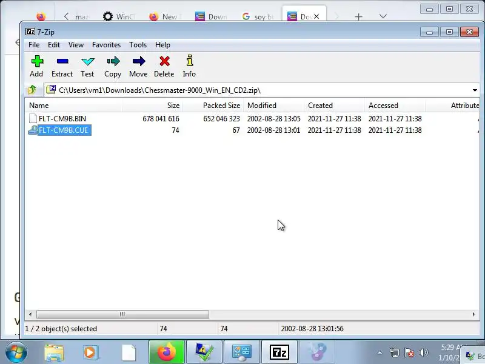The image size is (485, 364).
Task: Click the red Delete icon
Action: [x=164, y=61]
